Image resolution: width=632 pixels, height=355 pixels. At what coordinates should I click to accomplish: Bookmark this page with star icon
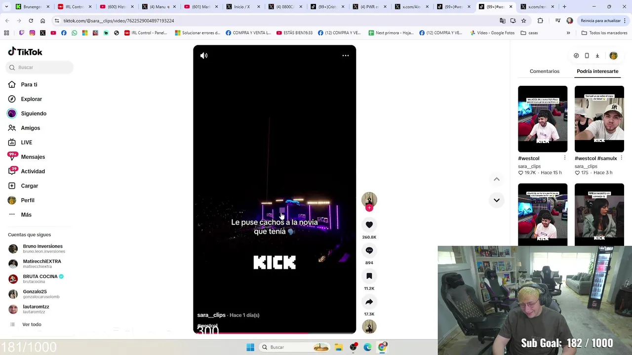coord(523,21)
